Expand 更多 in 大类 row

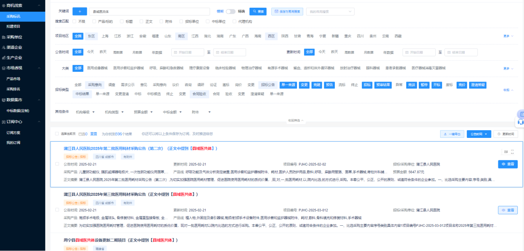click(508, 68)
